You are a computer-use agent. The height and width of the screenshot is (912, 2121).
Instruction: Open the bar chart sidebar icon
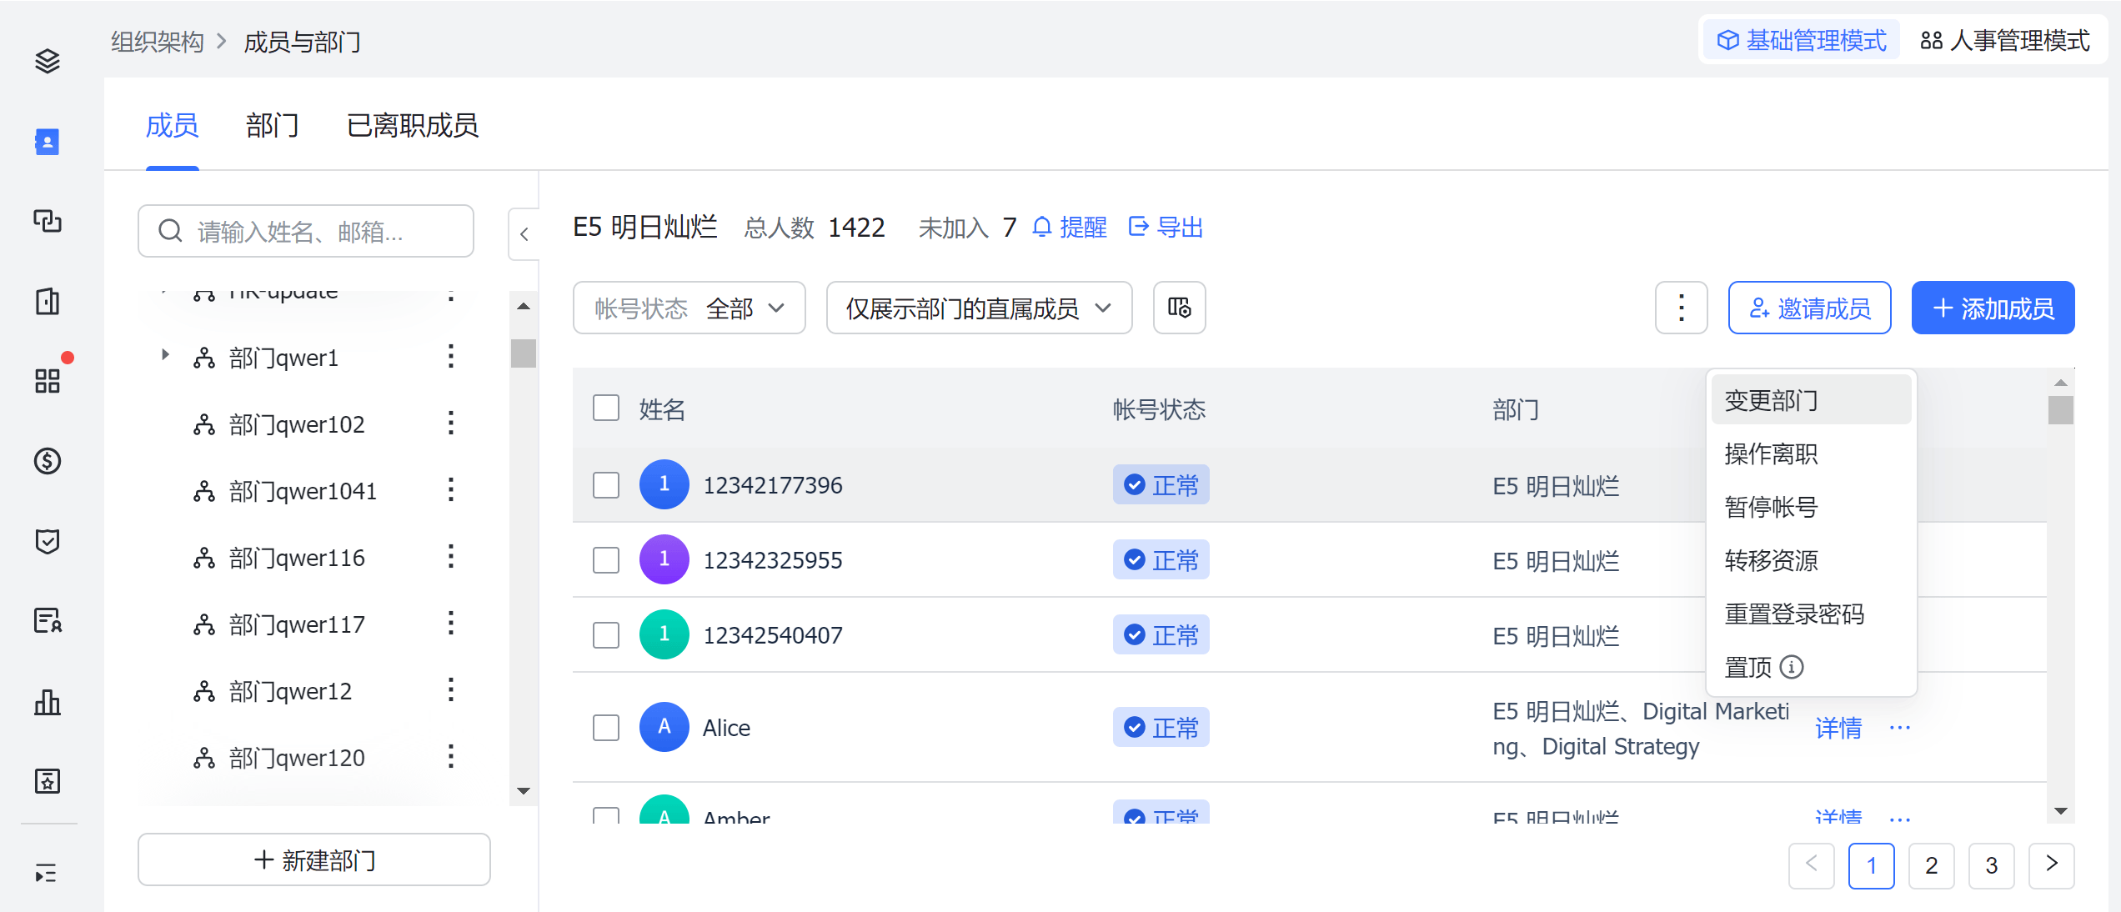48,702
